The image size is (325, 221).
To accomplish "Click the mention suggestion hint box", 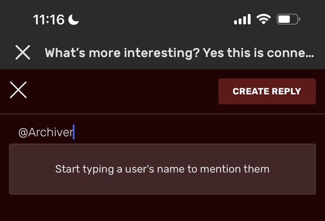I will [x=163, y=169].
